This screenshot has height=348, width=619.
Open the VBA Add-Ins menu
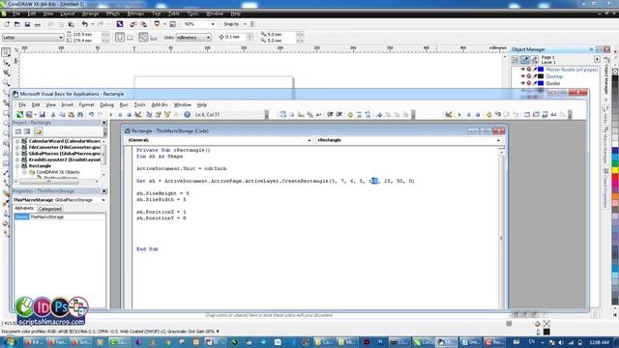click(x=160, y=105)
